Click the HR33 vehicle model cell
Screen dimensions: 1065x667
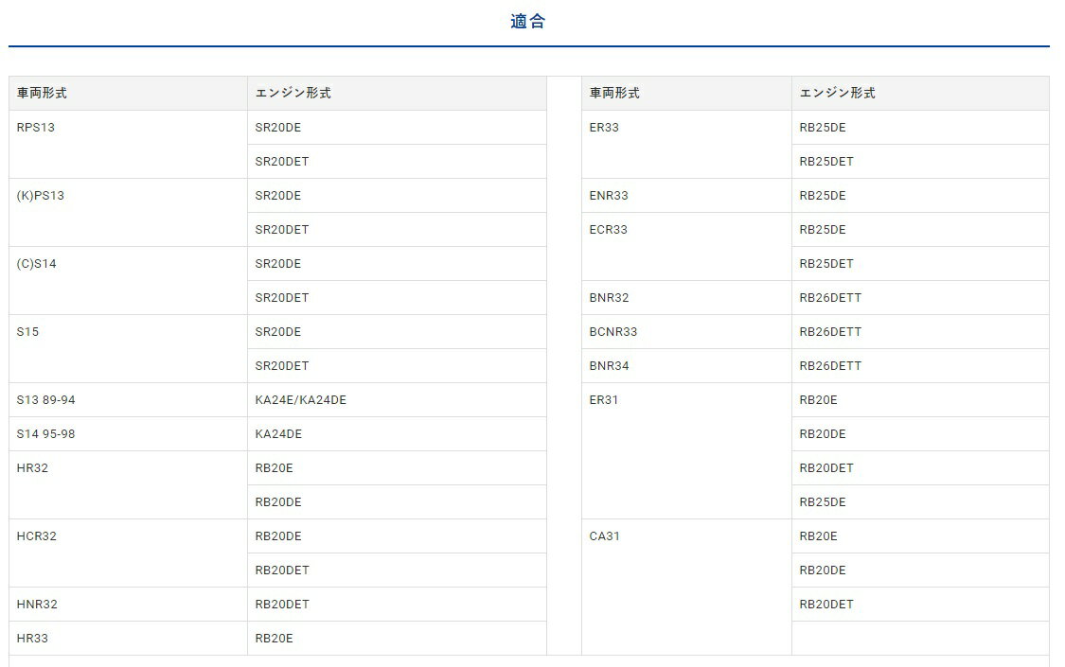32,639
